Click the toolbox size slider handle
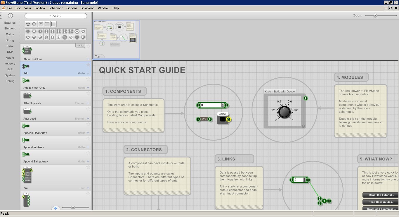Screen dimensions: 399x217 (73, 208)
